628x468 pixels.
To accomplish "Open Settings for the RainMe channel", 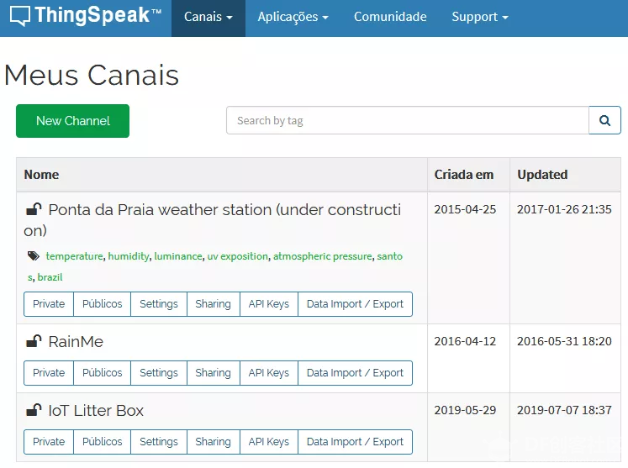I will [159, 373].
